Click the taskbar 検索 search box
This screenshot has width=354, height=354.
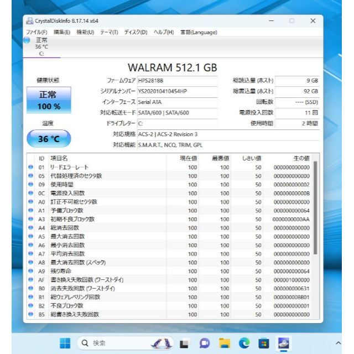point(125,343)
